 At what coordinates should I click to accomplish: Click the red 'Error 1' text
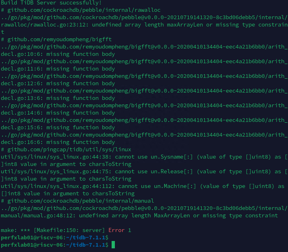[120, 230]
